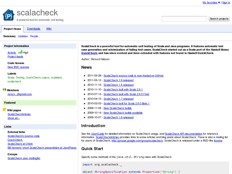232x174 pixels.
Task: Open the groups.google.com scalacheck link
Action: (137, 141)
